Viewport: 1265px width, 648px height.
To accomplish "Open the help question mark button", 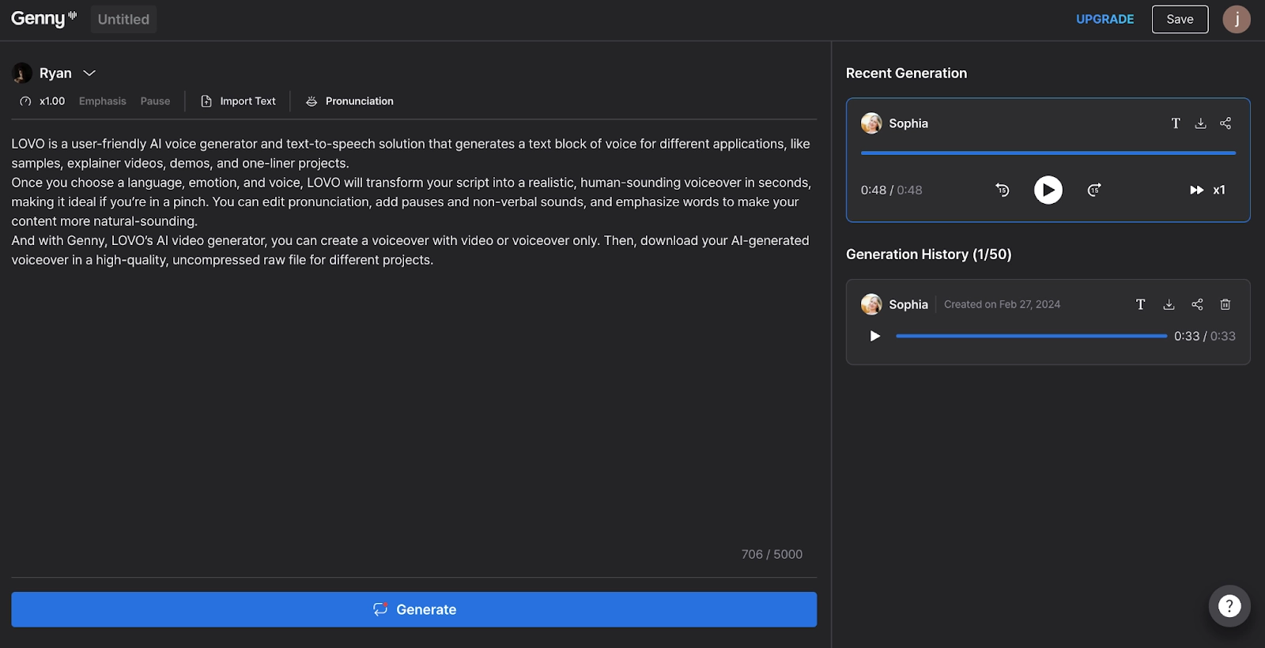I will (1229, 605).
